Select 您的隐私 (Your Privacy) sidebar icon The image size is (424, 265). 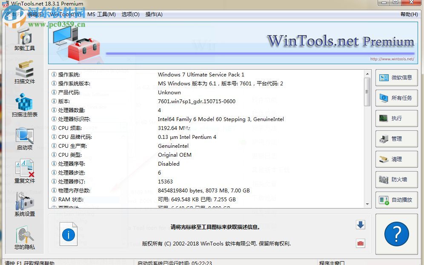24,238
